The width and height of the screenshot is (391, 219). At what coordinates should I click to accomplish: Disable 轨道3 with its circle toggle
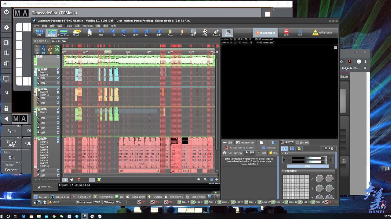pos(58,109)
